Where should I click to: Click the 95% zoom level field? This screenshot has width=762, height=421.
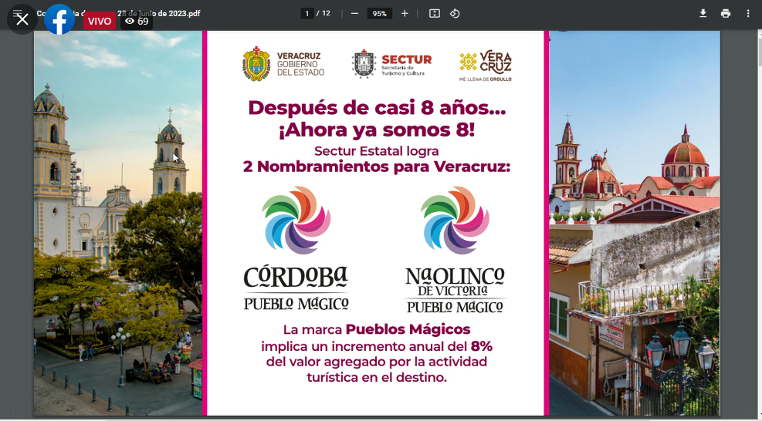click(380, 14)
